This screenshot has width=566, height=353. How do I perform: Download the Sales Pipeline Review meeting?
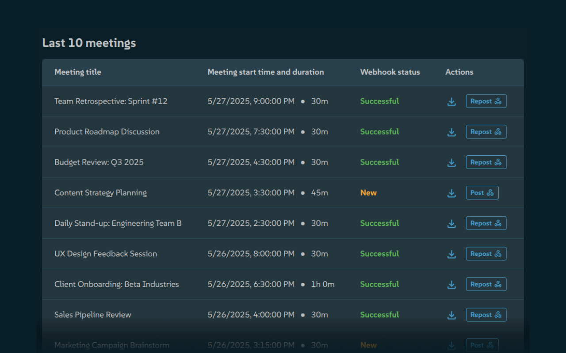[451, 315]
